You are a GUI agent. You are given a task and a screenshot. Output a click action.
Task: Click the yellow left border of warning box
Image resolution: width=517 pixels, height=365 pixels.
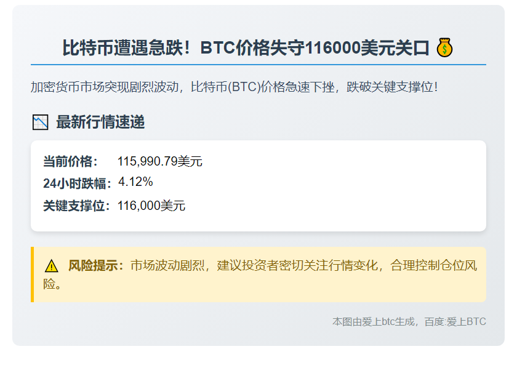(32, 275)
